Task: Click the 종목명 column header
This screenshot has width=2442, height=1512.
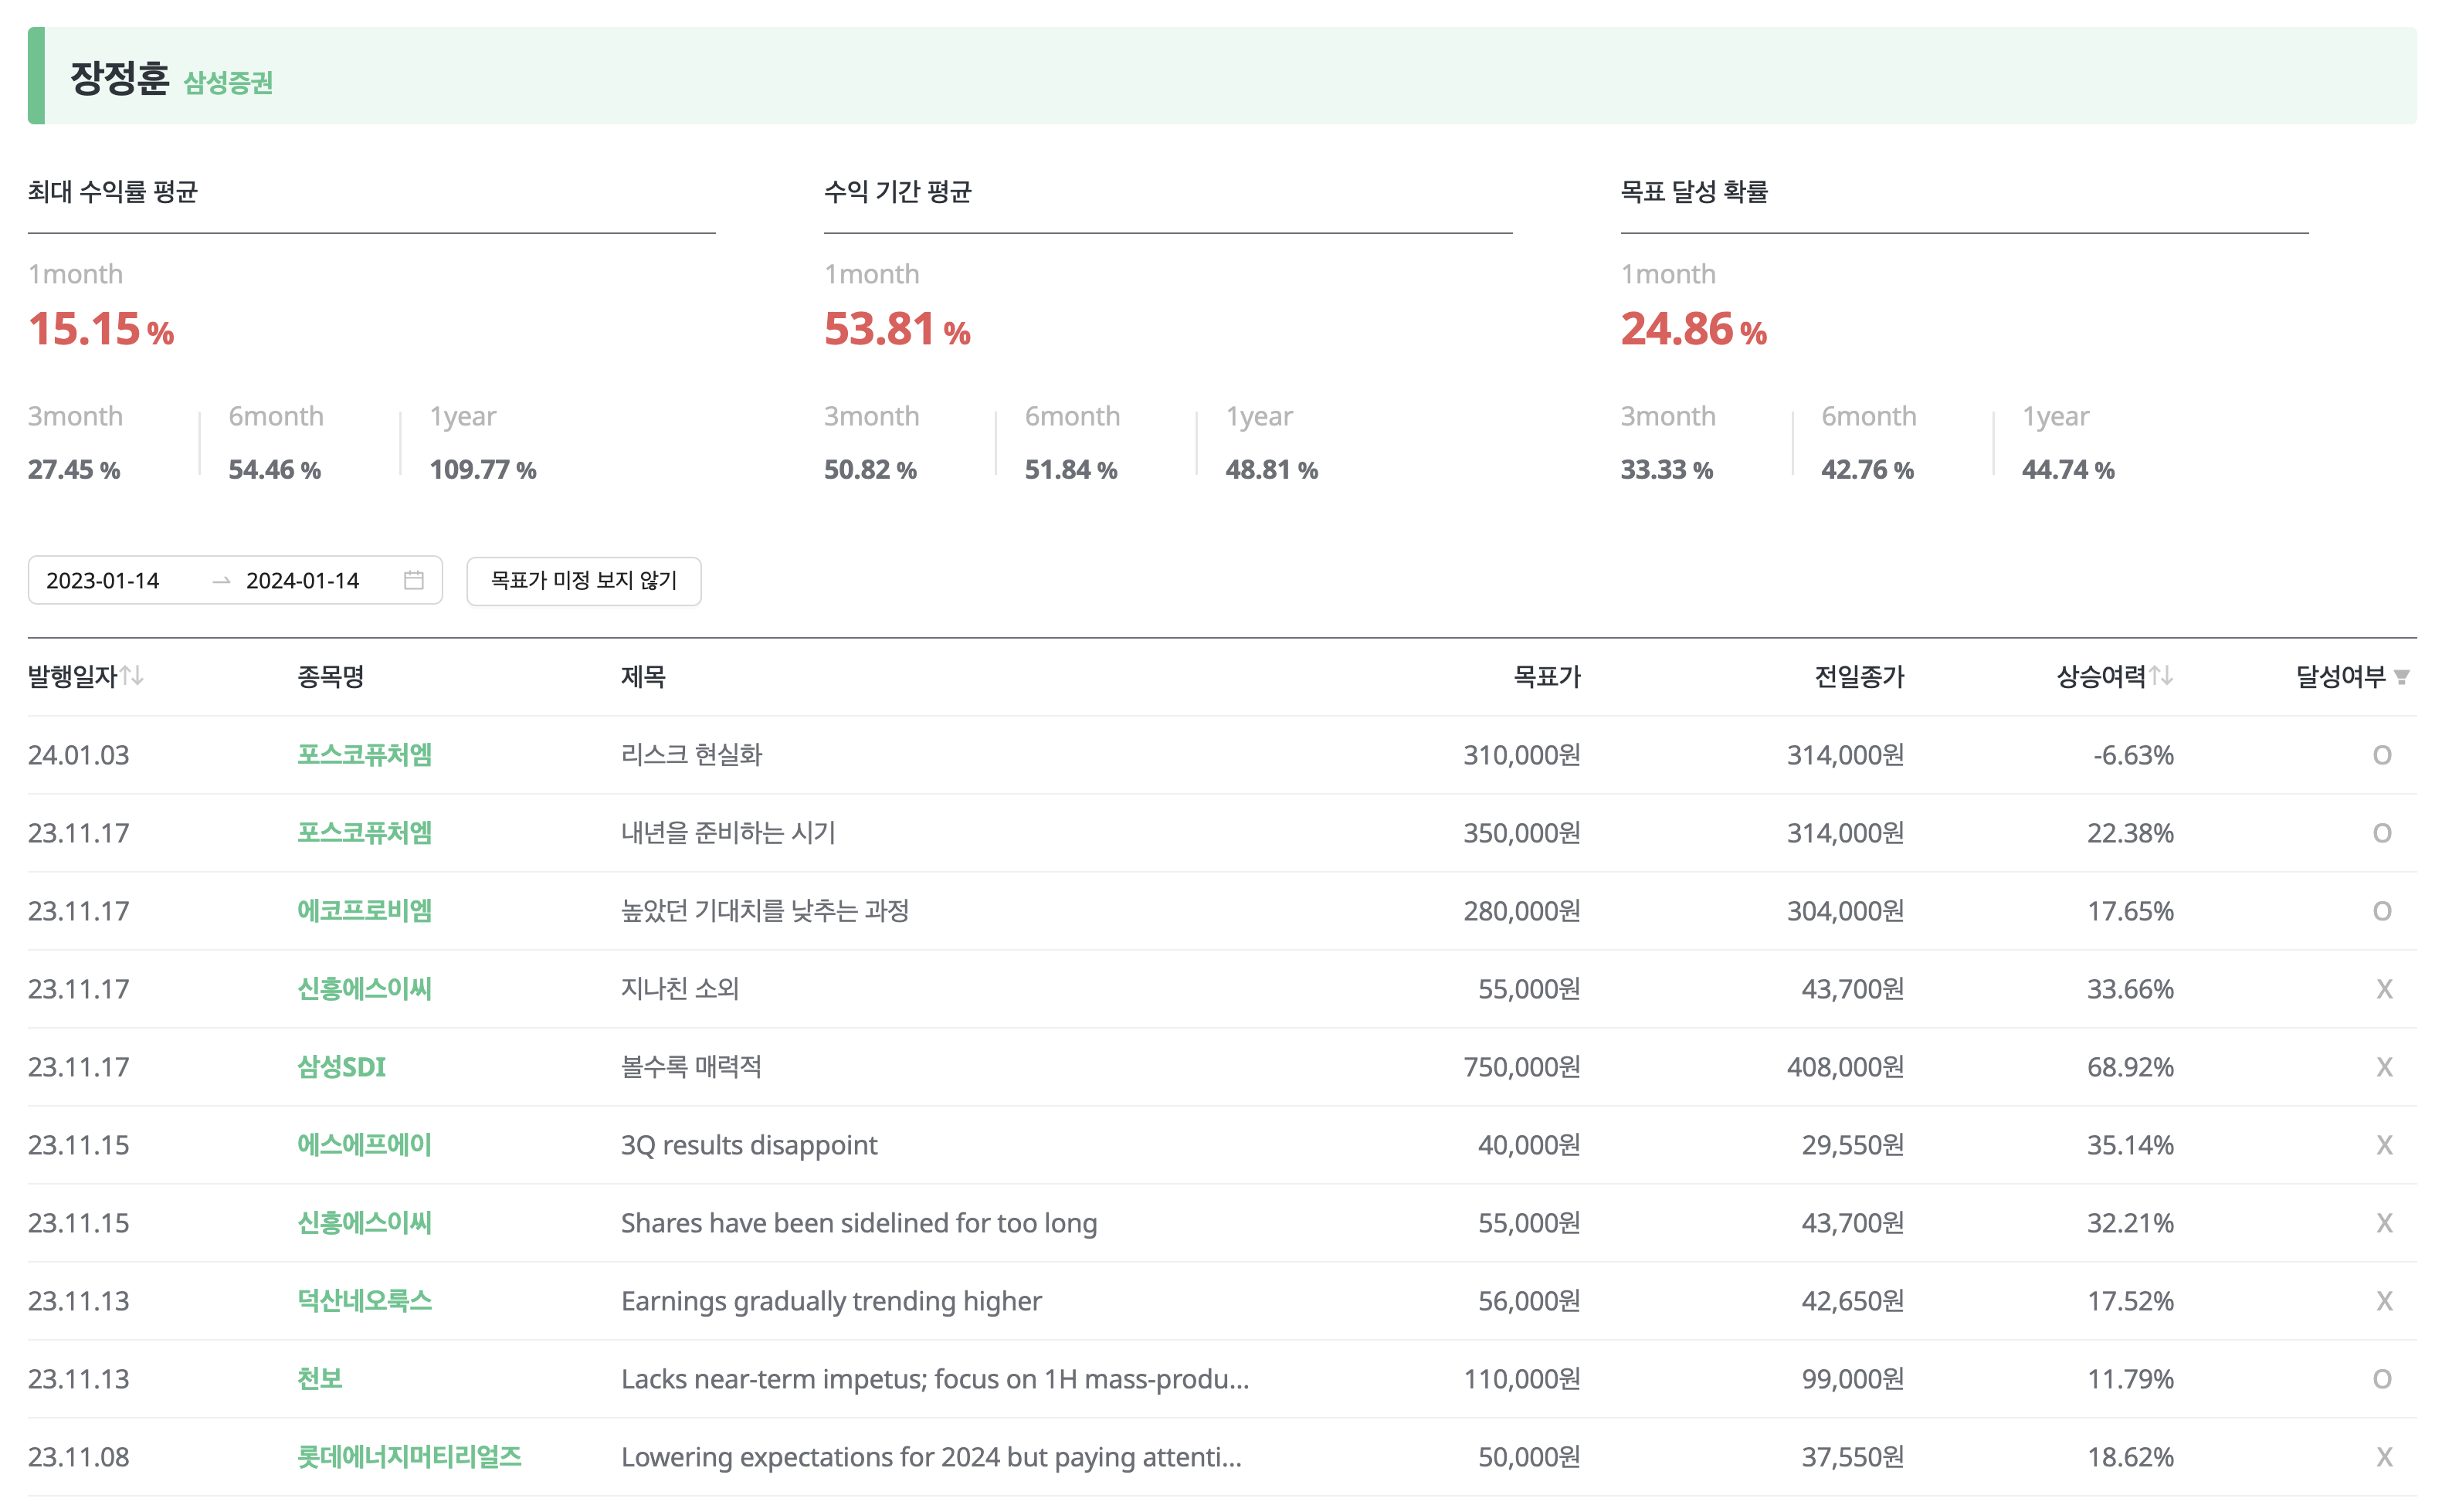Action: 330,677
